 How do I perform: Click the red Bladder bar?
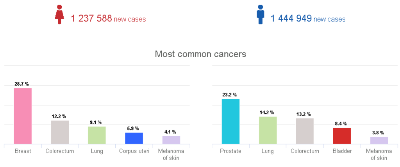(x=342, y=136)
